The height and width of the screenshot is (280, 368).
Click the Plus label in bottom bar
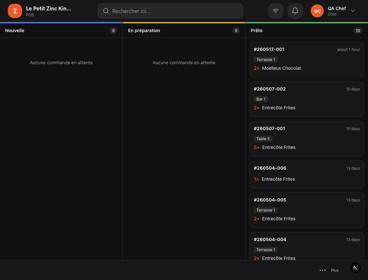coord(335,270)
